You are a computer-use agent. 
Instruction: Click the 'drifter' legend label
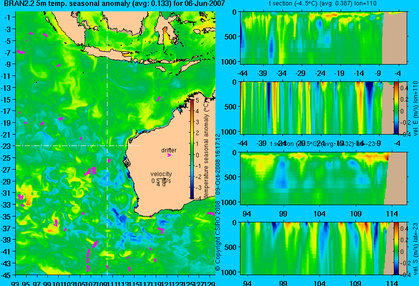(x=169, y=150)
